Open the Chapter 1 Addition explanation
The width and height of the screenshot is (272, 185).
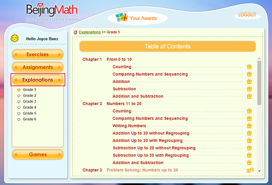pos(121,81)
